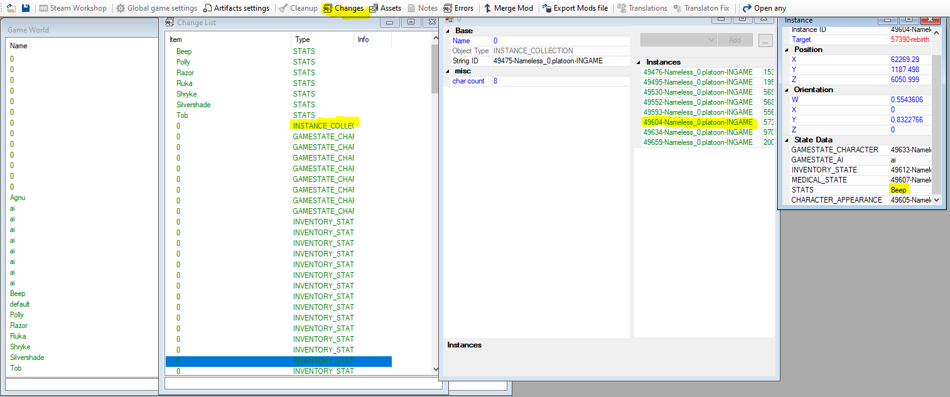The image size is (950, 397).
Task: Click the Change List filter field
Action: coord(303,383)
